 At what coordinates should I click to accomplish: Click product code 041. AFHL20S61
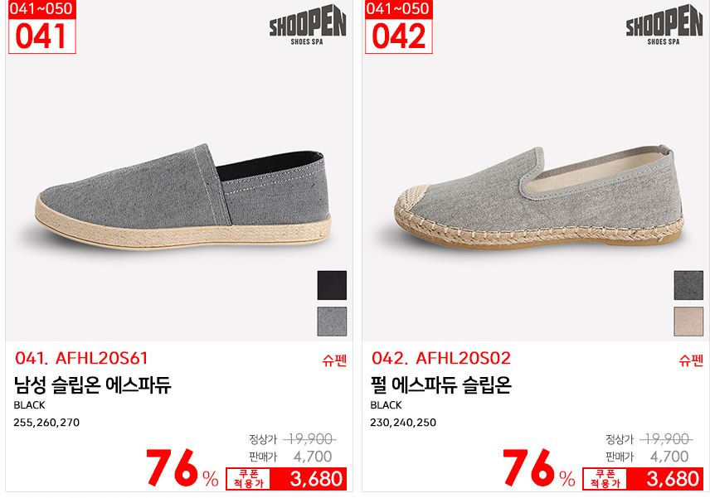[x=81, y=358]
